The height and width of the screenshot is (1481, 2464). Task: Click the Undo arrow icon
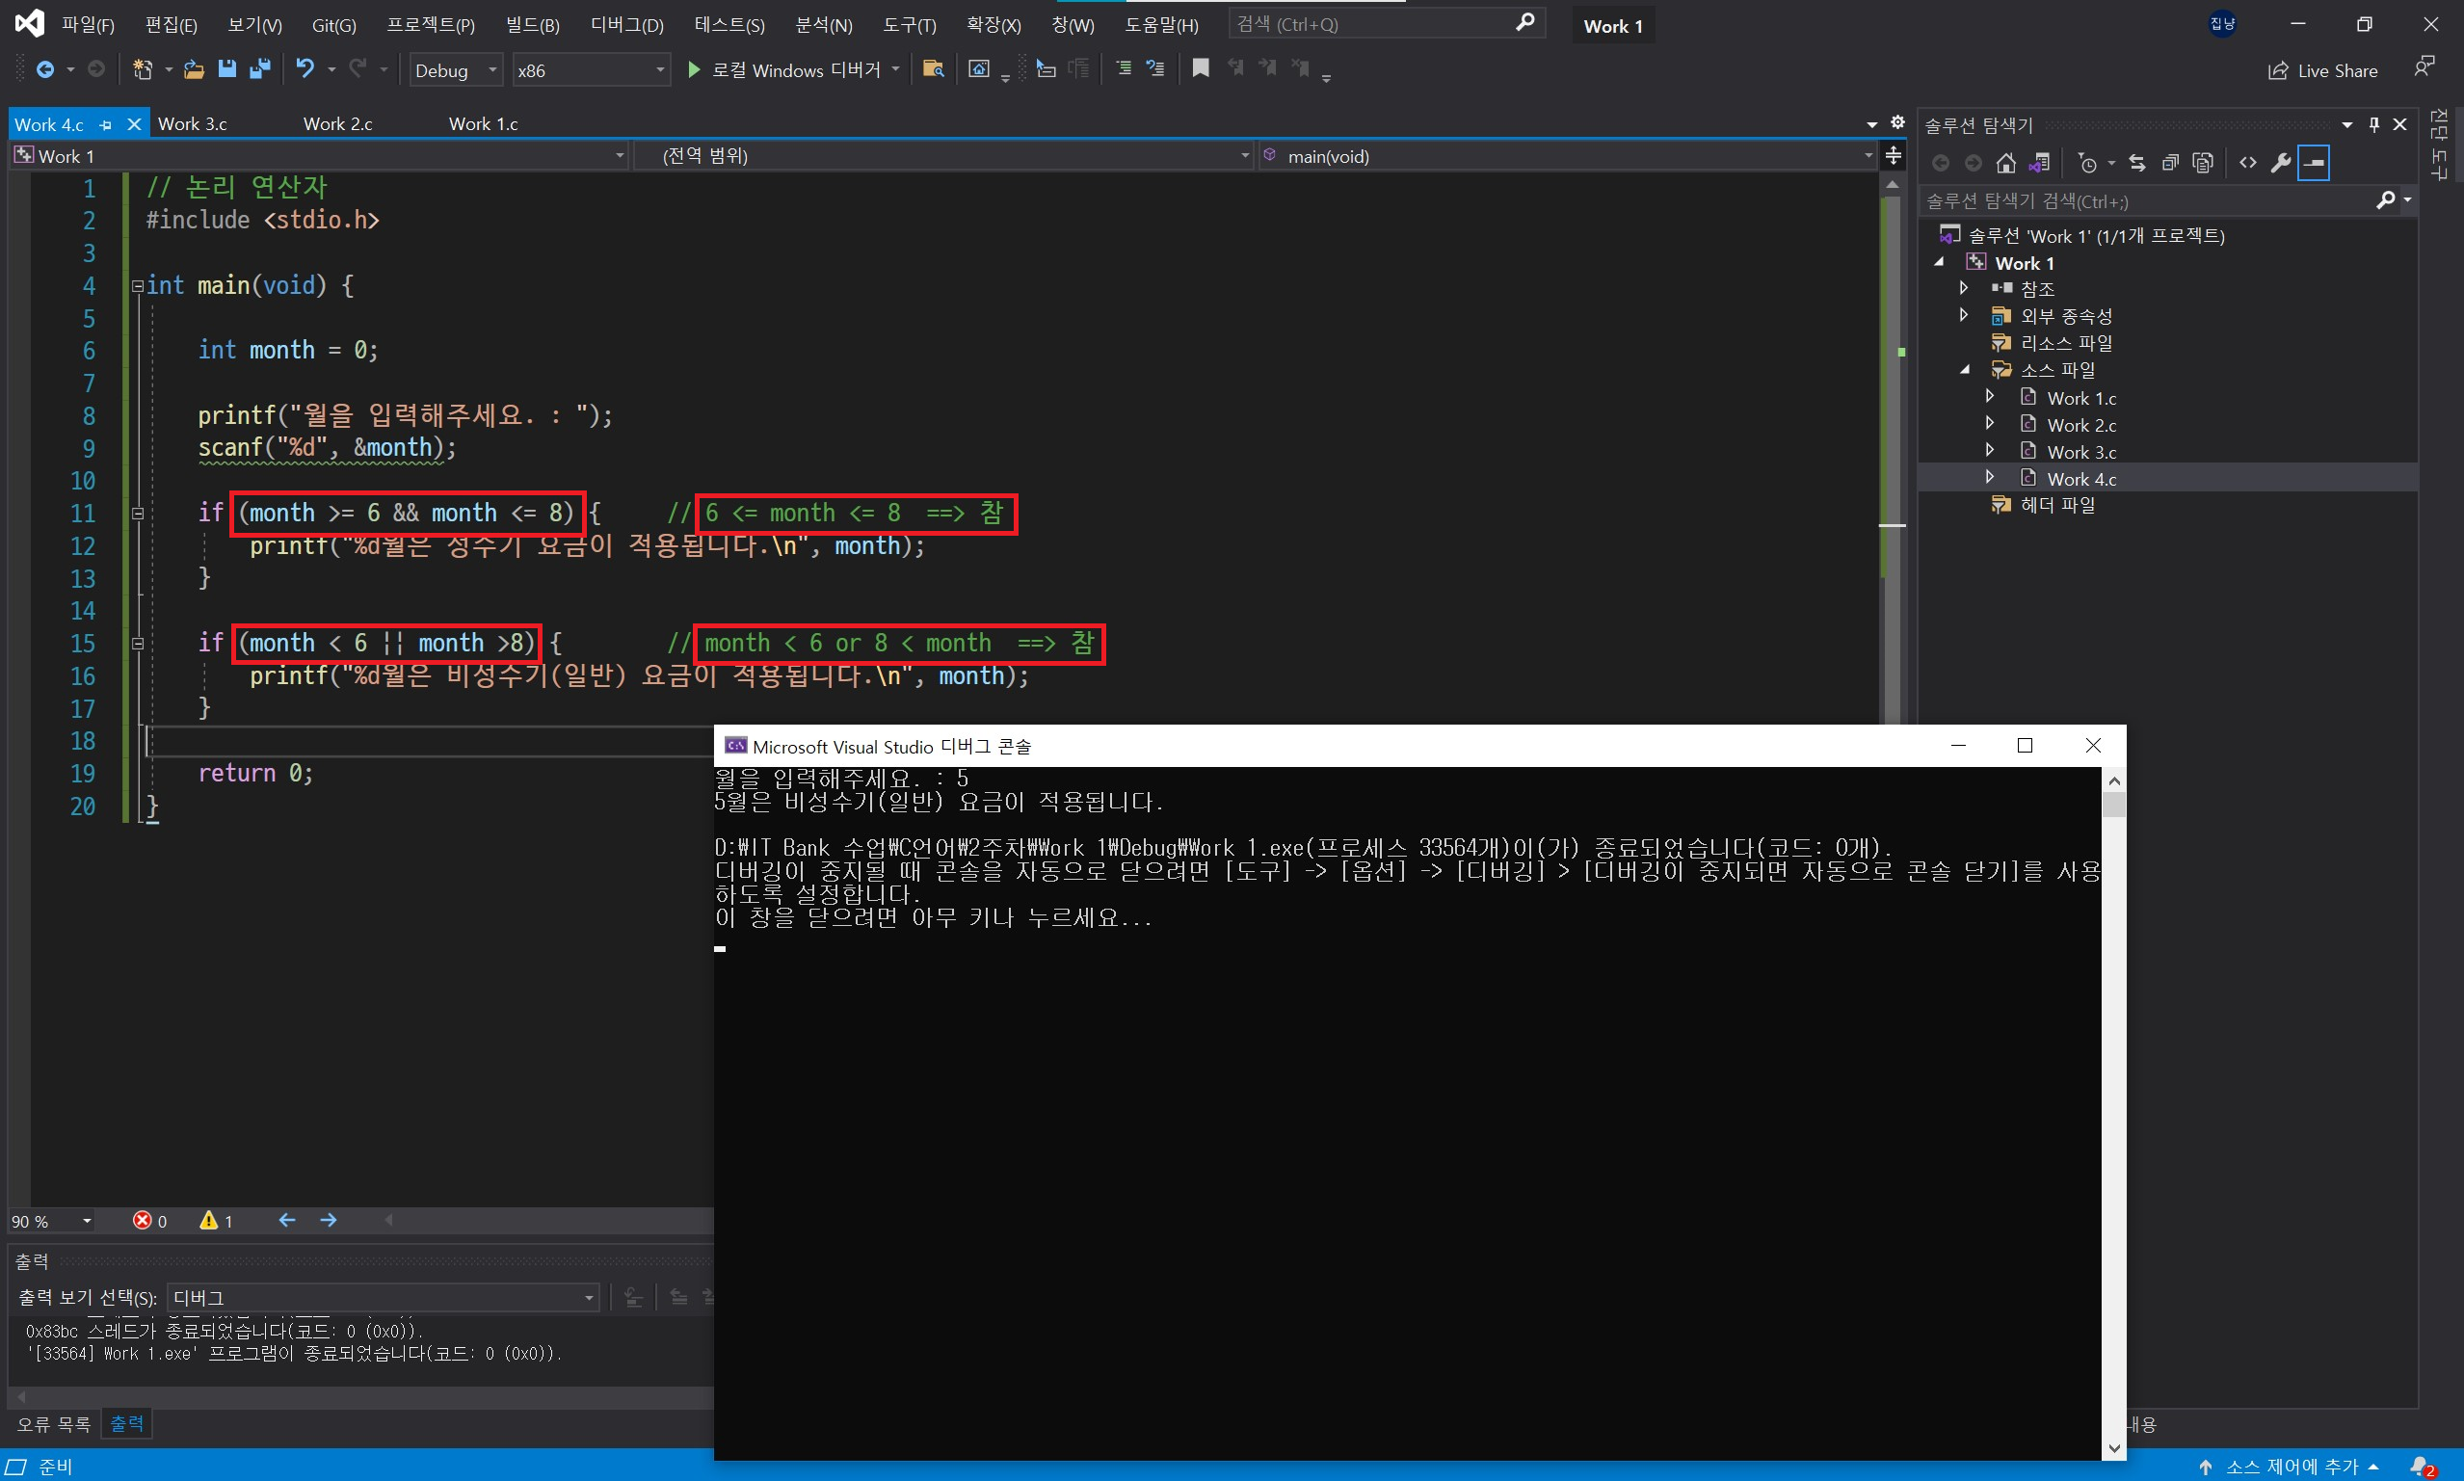pos(305,68)
